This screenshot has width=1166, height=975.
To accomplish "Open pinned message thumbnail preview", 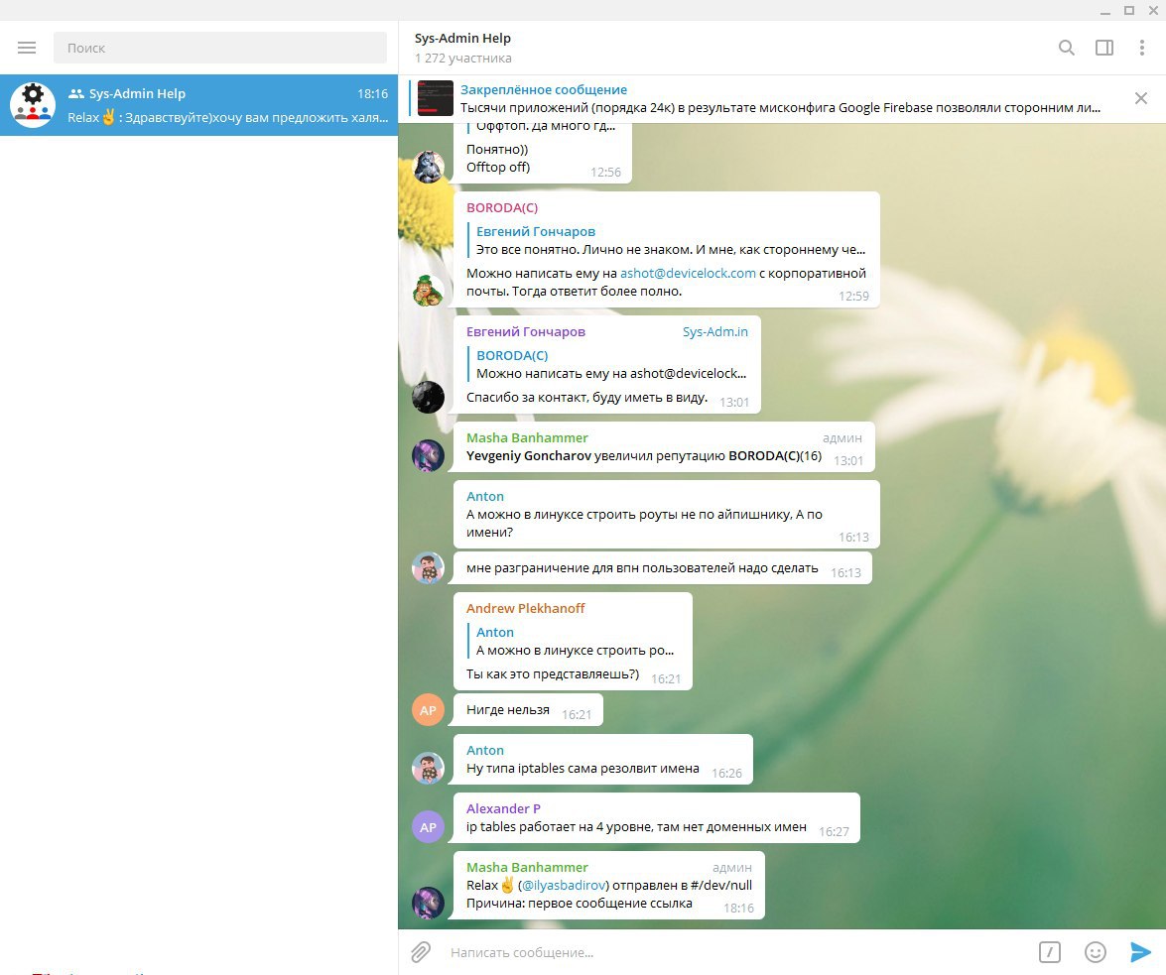I will tap(435, 98).
